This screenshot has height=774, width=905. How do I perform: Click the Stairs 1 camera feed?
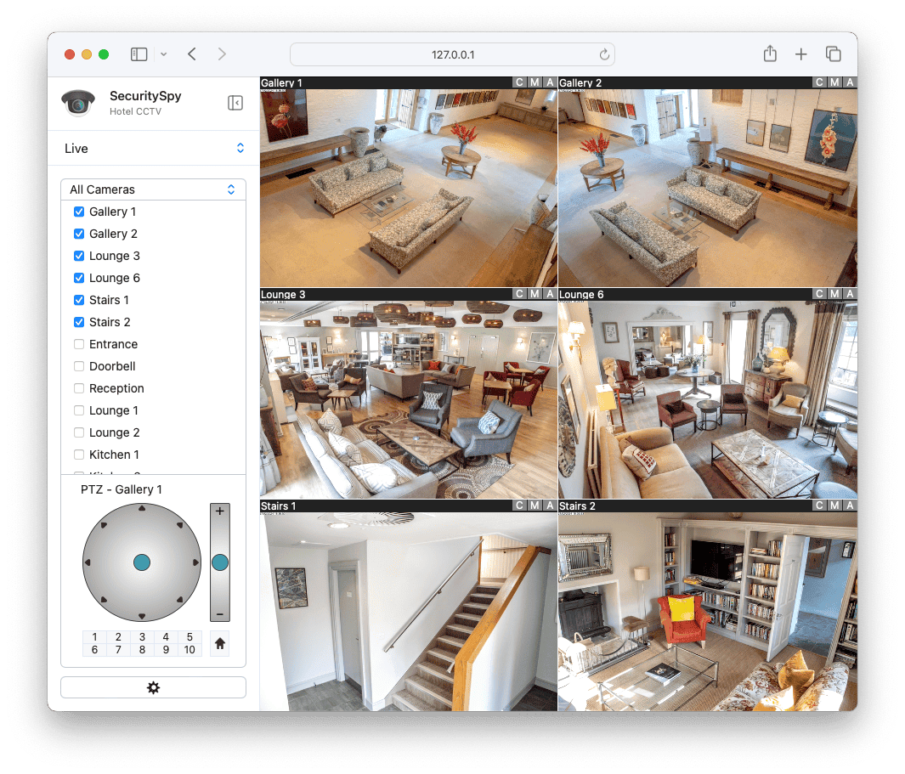[x=408, y=610]
